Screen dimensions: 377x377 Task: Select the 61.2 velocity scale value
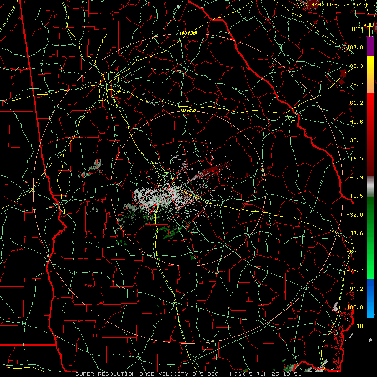coord(356,103)
